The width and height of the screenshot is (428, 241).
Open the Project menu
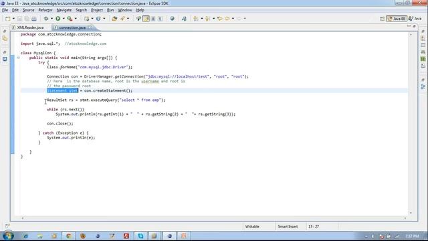97,10
